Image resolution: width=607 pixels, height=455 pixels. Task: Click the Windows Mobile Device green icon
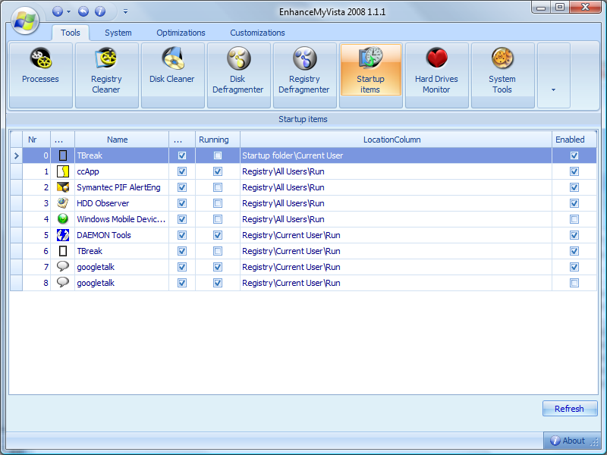63,219
